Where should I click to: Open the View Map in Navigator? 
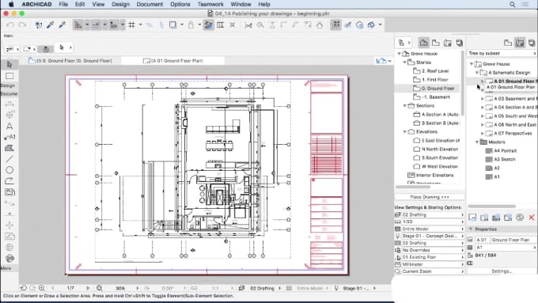(x=436, y=43)
